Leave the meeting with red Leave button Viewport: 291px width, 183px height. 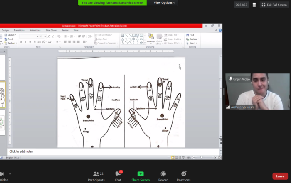(x=280, y=176)
